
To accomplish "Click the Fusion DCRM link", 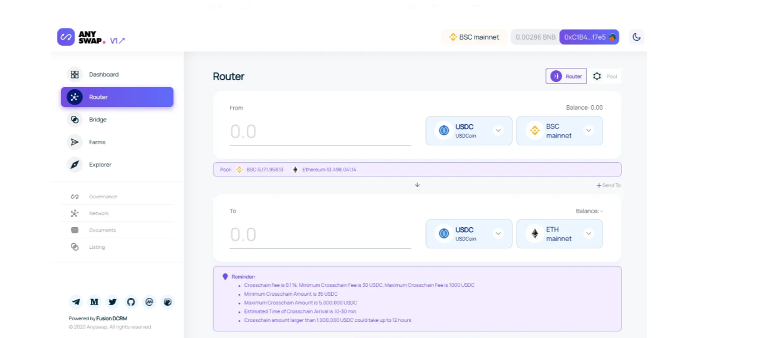I will pyautogui.click(x=111, y=319).
